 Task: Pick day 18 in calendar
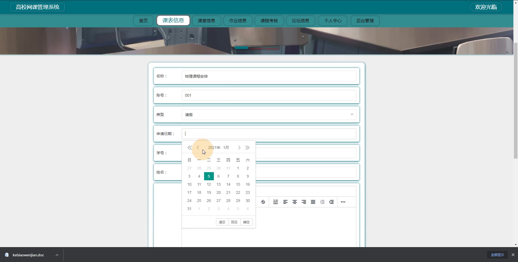pyautogui.click(x=199, y=192)
